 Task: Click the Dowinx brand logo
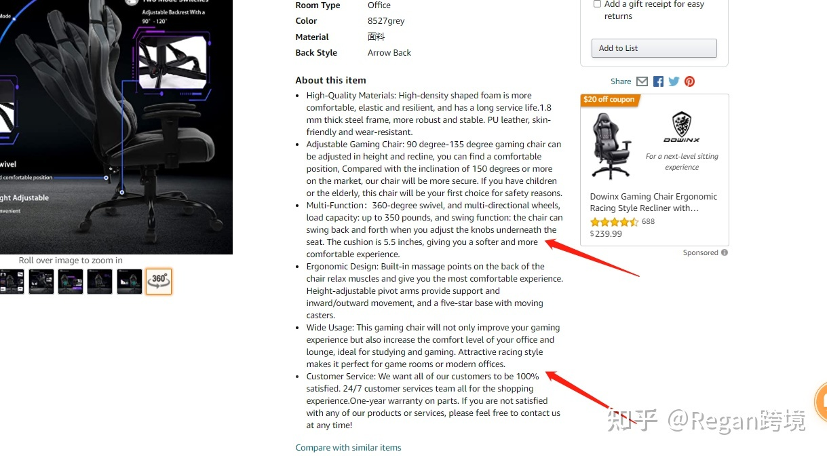(682, 127)
